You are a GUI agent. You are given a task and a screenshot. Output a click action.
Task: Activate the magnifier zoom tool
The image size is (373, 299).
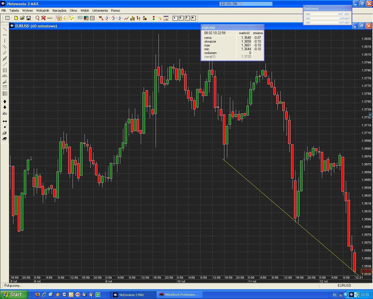pyautogui.click(x=37, y=18)
